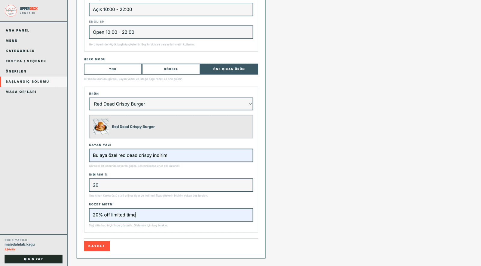Select the Görsel hero mode option
Screen dimensions: 481x266
[x=171, y=69]
